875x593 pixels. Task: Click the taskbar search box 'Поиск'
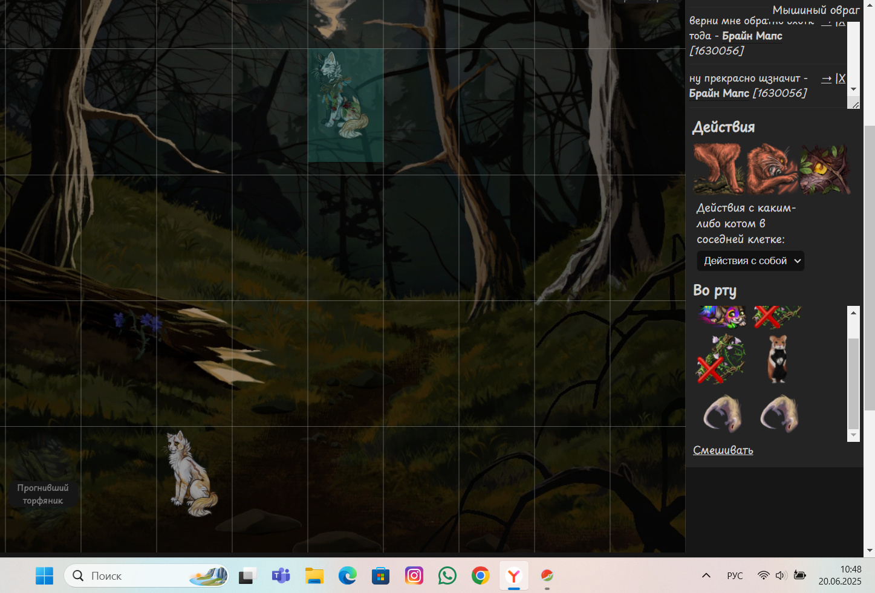(146, 575)
